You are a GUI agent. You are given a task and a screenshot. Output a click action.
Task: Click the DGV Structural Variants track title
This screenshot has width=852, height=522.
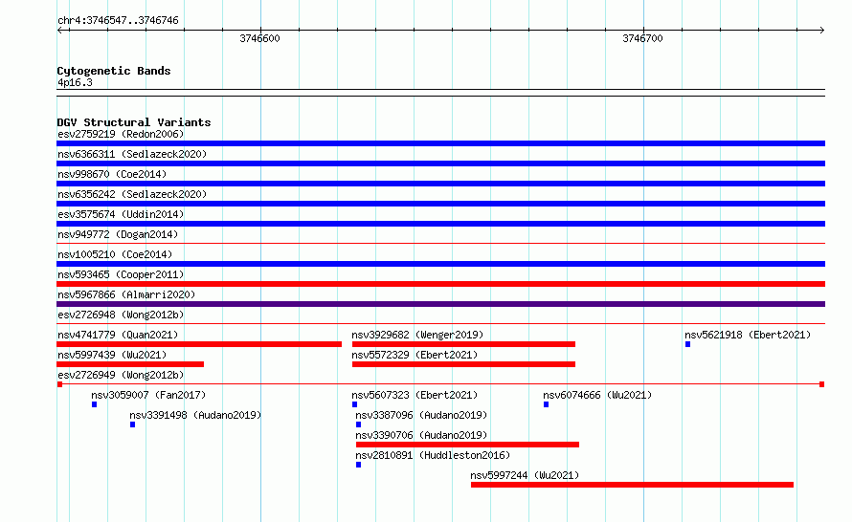pyautogui.click(x=134, y=122)
